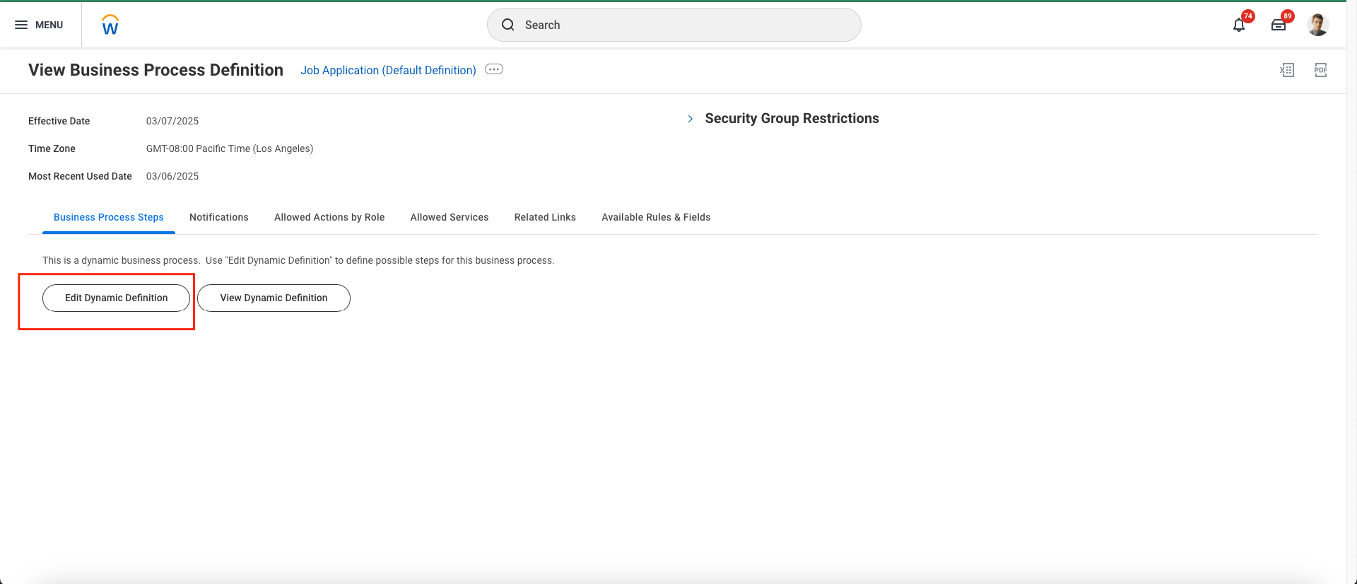Open the Allowed Services tab
1357x584 pixels.
tap(450, 217)
